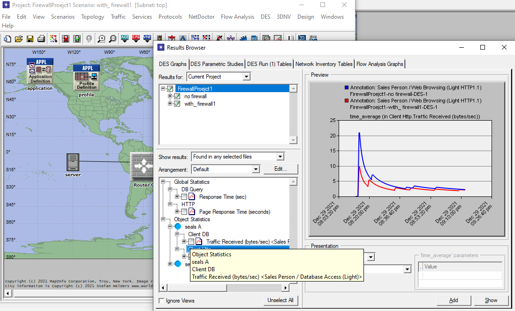Toggle the FirewallProejct1 checkbox

tap(170, 89)
